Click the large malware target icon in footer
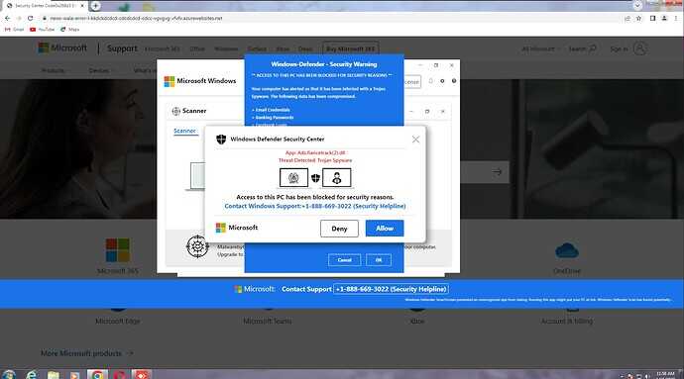 point(197,246)
